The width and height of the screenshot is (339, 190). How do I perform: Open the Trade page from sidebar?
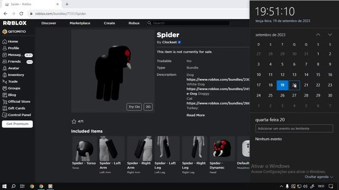(x=10, y=82)
